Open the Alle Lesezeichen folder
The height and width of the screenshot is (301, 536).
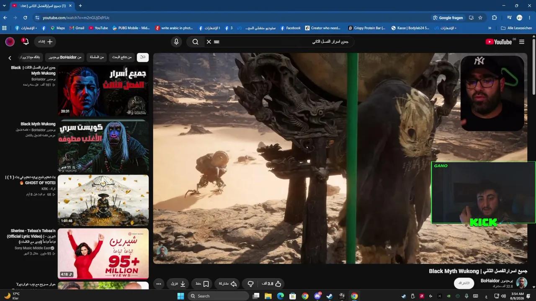click(x=516, y=28)
